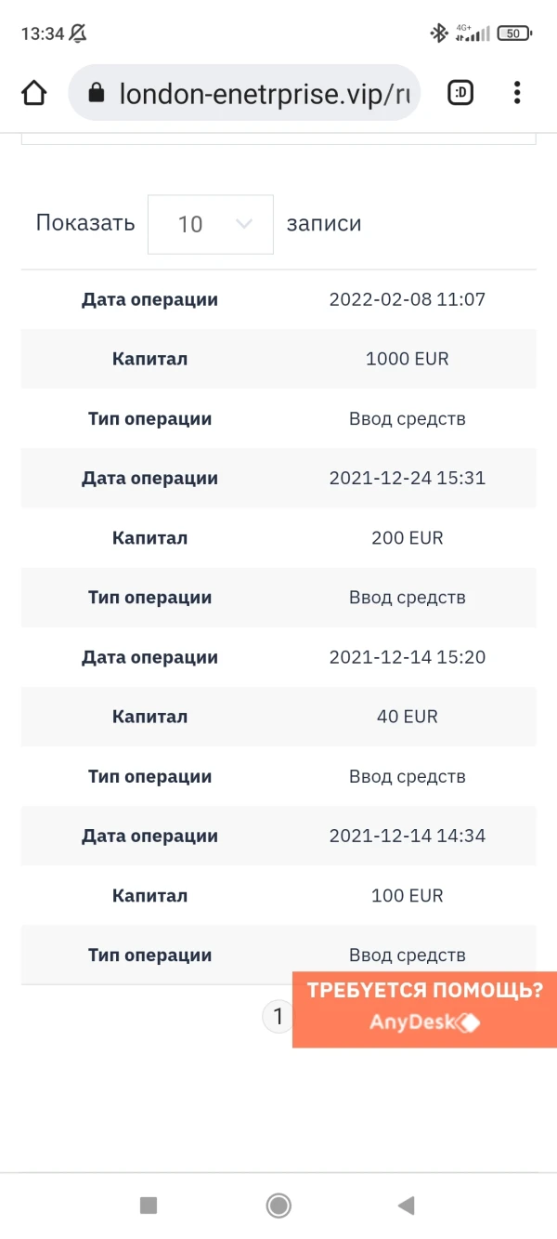The image size is (557, 1239).
Task: Open the browser three-dot menu
Action: click(x=517, y=93)
